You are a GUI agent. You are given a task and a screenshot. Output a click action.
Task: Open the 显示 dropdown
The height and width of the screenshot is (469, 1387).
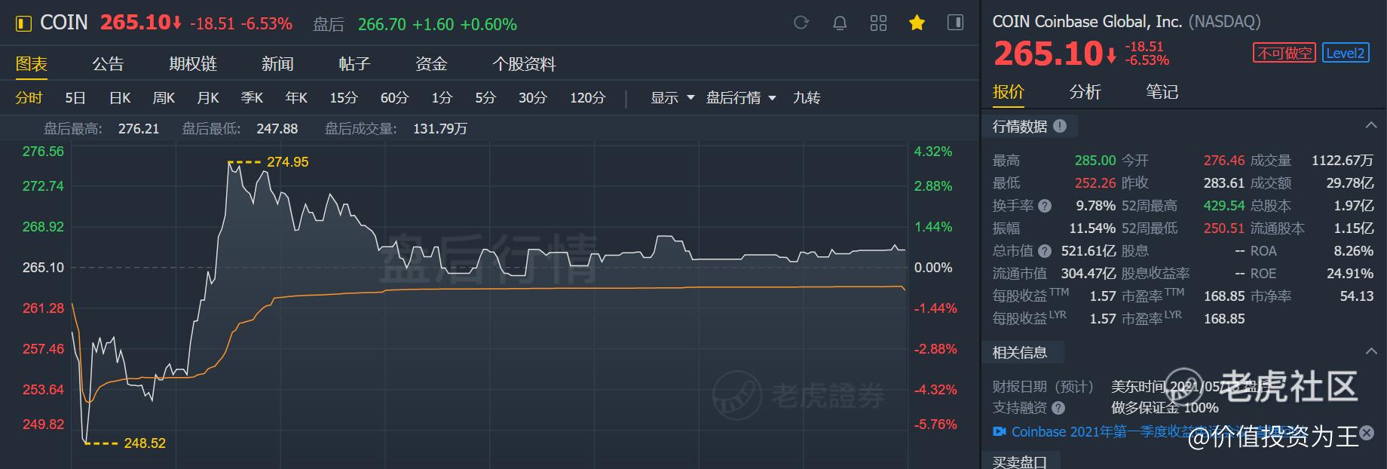pyautogui.click(x=672, y=98)
